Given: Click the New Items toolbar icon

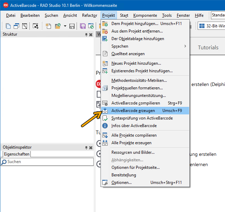Looking at the screenshot, I should tap(48, 26).
